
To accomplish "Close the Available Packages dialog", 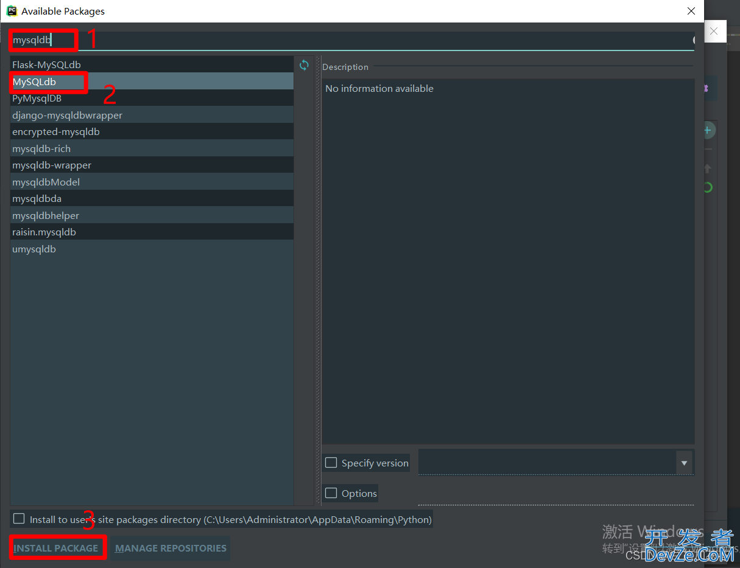I will click(691, 11).
